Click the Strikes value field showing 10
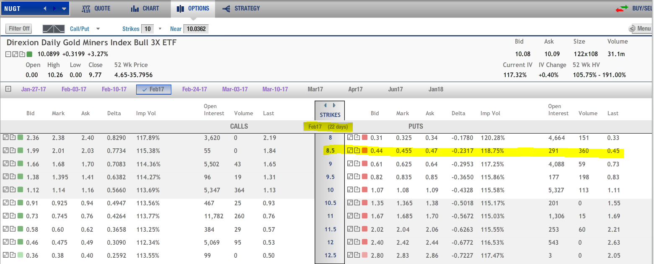The width and height of the screenshot is (654, 264). (x=147, y=29)
